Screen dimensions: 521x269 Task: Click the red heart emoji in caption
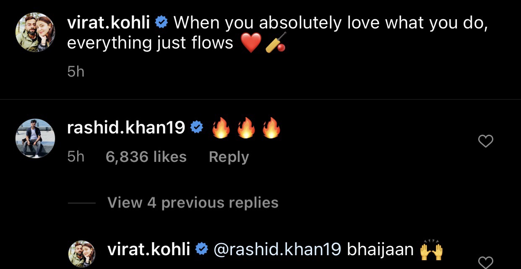pyautogui.click(x=251, y=43)
